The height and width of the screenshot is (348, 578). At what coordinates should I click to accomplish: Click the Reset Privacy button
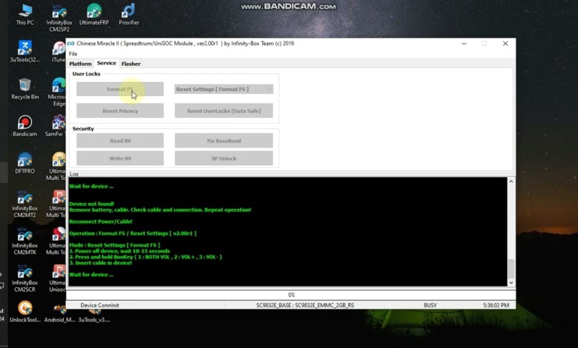[120, 111]
